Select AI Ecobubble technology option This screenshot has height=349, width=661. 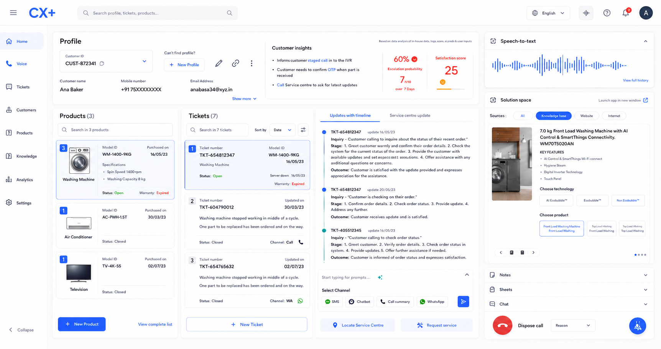(556, 201)
